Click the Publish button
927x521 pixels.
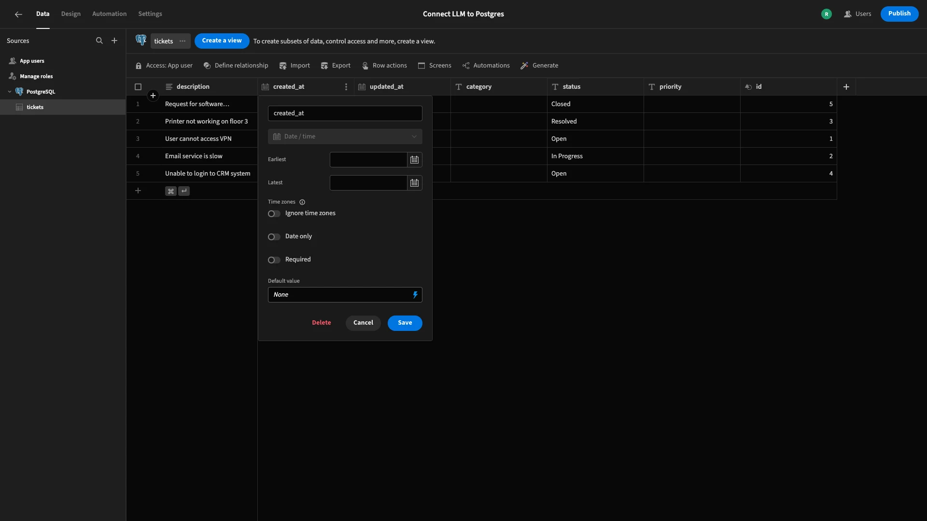tap(899, 14)
